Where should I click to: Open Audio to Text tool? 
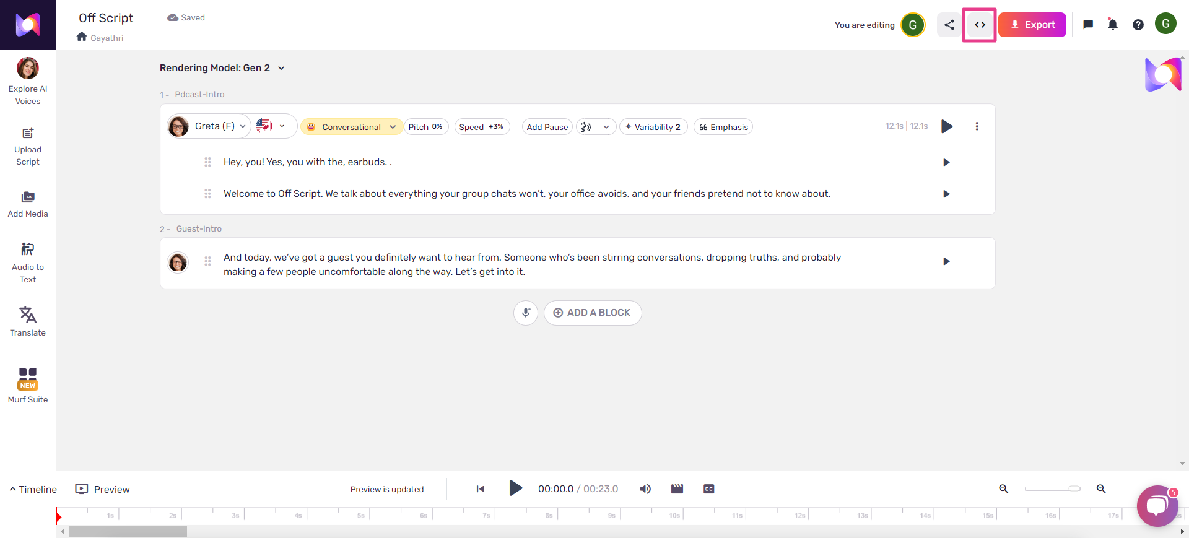tap(28, 262)
